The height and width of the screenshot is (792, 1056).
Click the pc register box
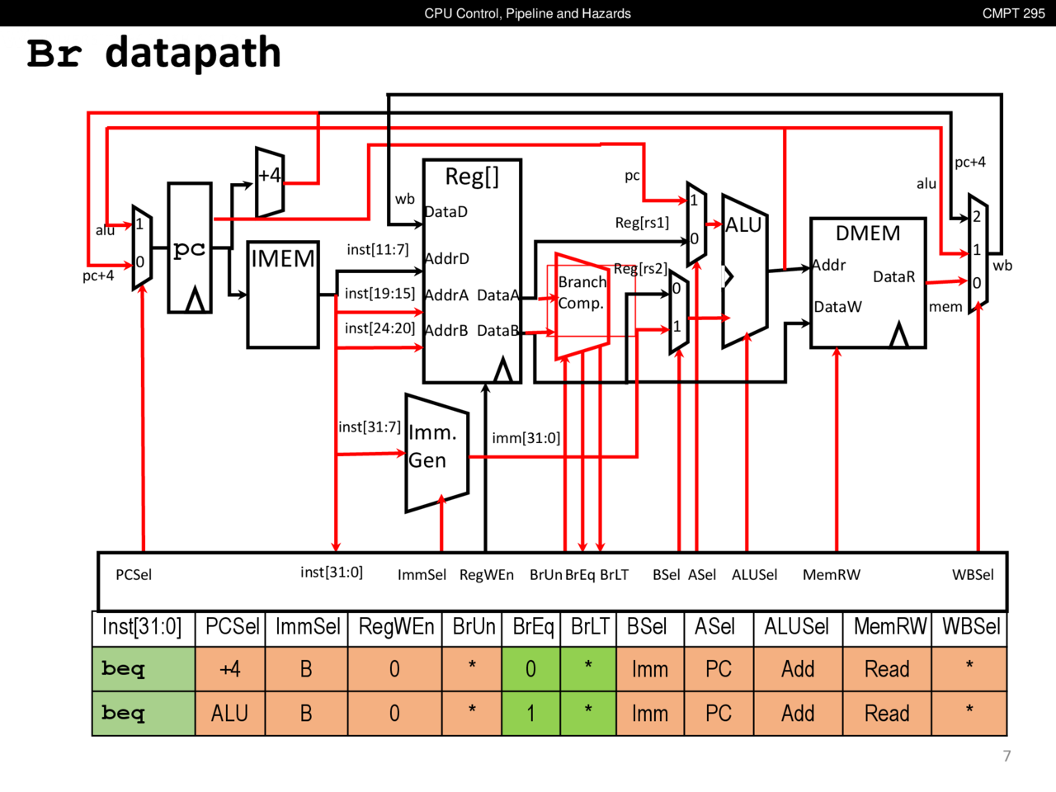coord(190,248)
